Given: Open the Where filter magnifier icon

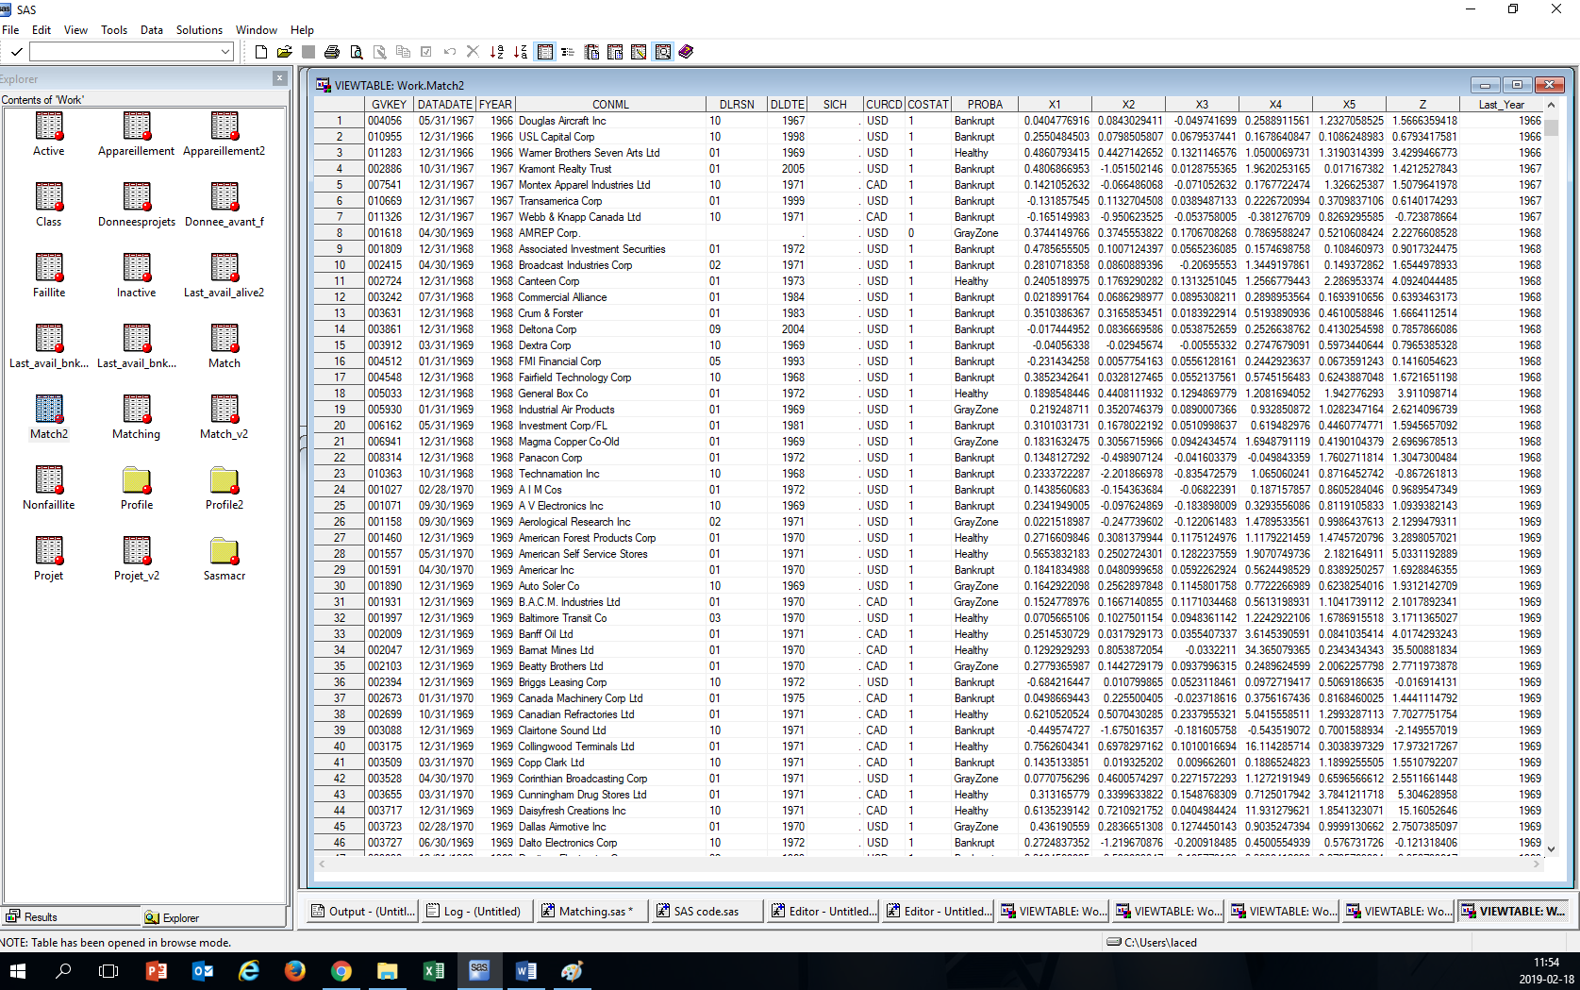Looking at the screenshot, I should (663, 52).
